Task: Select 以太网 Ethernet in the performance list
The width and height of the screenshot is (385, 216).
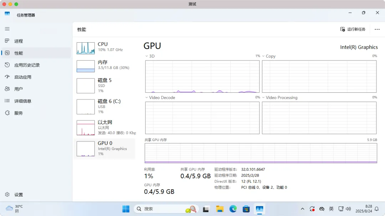Action: (105, 128)
